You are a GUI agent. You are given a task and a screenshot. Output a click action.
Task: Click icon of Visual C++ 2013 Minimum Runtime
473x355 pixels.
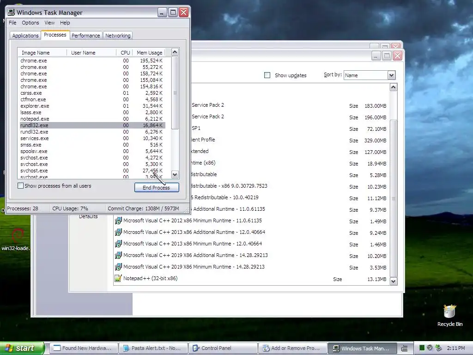tap(118, 244)
